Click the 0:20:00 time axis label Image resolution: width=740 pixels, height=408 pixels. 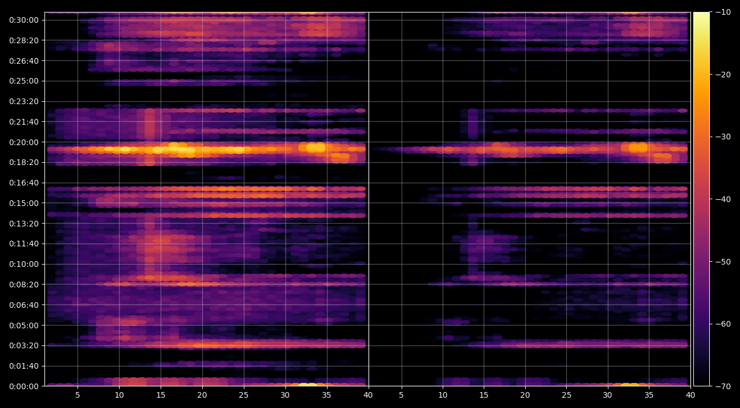pyautogui.click(x=23, y=142)
